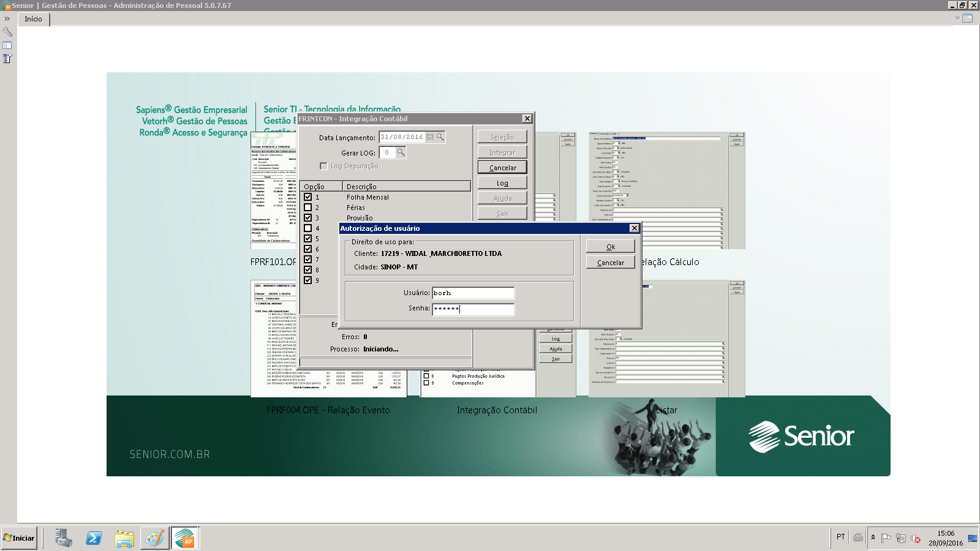980x551 pixels.
Task: Uncheck option 3 Provisão
Action: point(308,218)
